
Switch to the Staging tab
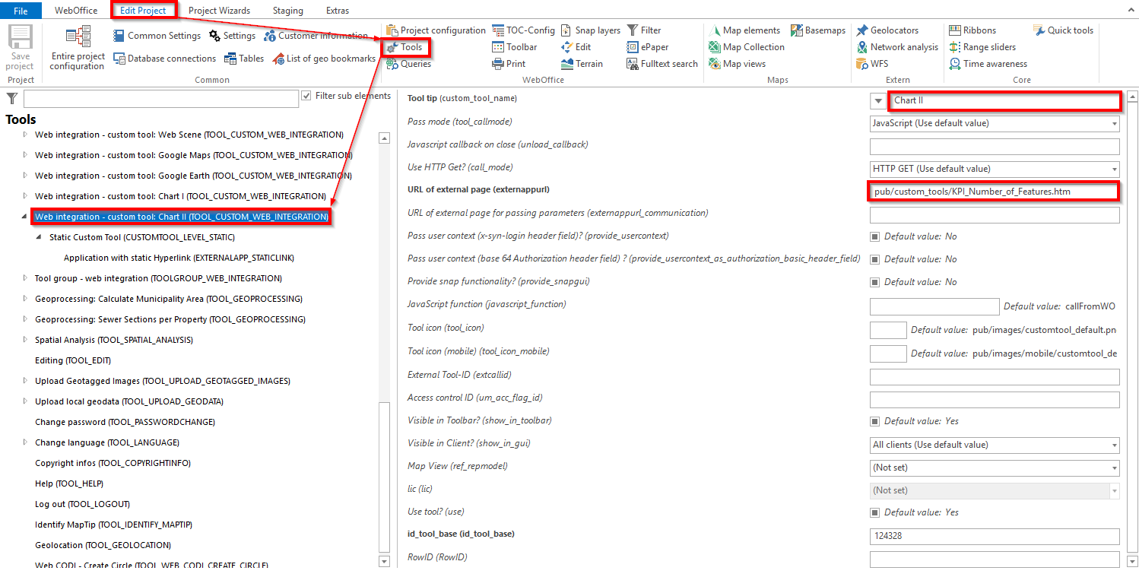(x=287, y=10)
